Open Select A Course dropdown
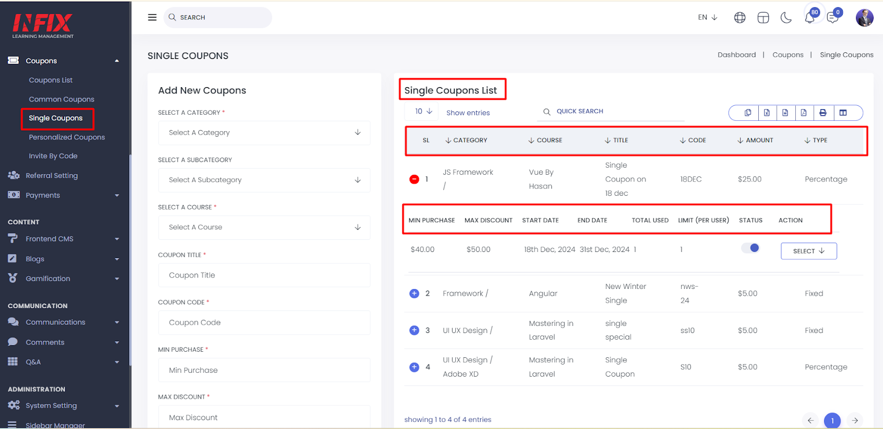This screenshot has height=429, width=883. (x=264, y=227)
